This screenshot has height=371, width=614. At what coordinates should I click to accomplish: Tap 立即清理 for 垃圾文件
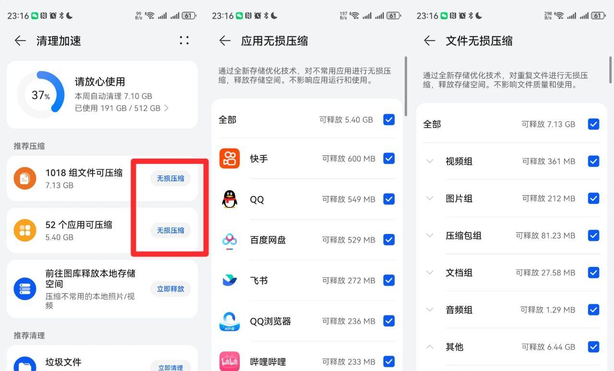171,367
